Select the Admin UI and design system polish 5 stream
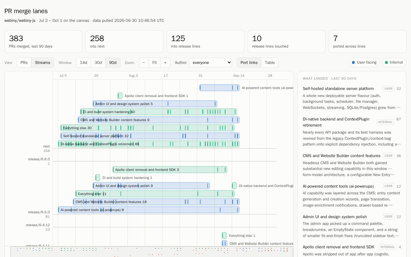 [155, 104]
